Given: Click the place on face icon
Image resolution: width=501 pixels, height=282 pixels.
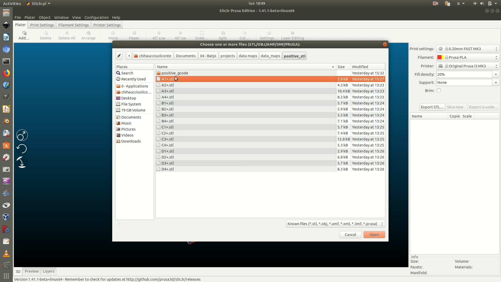Looking at the screenshot, I should pos(22,162).
